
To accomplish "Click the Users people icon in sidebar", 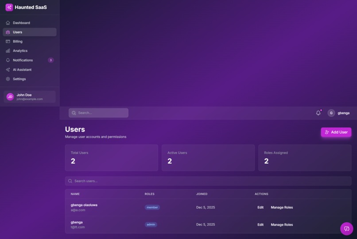I will pos(8,32).
